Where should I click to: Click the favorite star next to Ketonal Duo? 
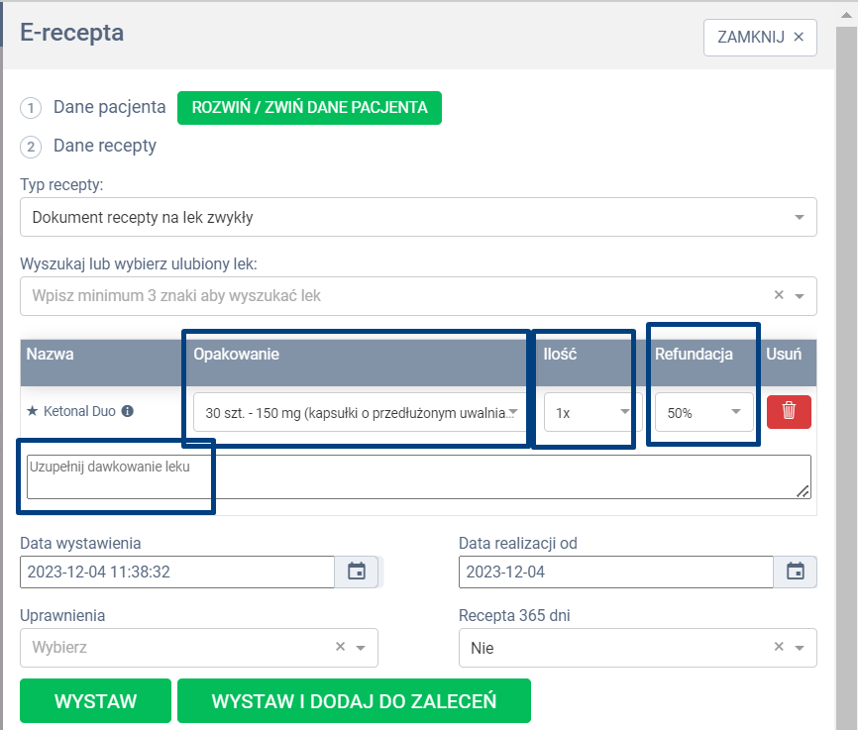tap(33, 411)
